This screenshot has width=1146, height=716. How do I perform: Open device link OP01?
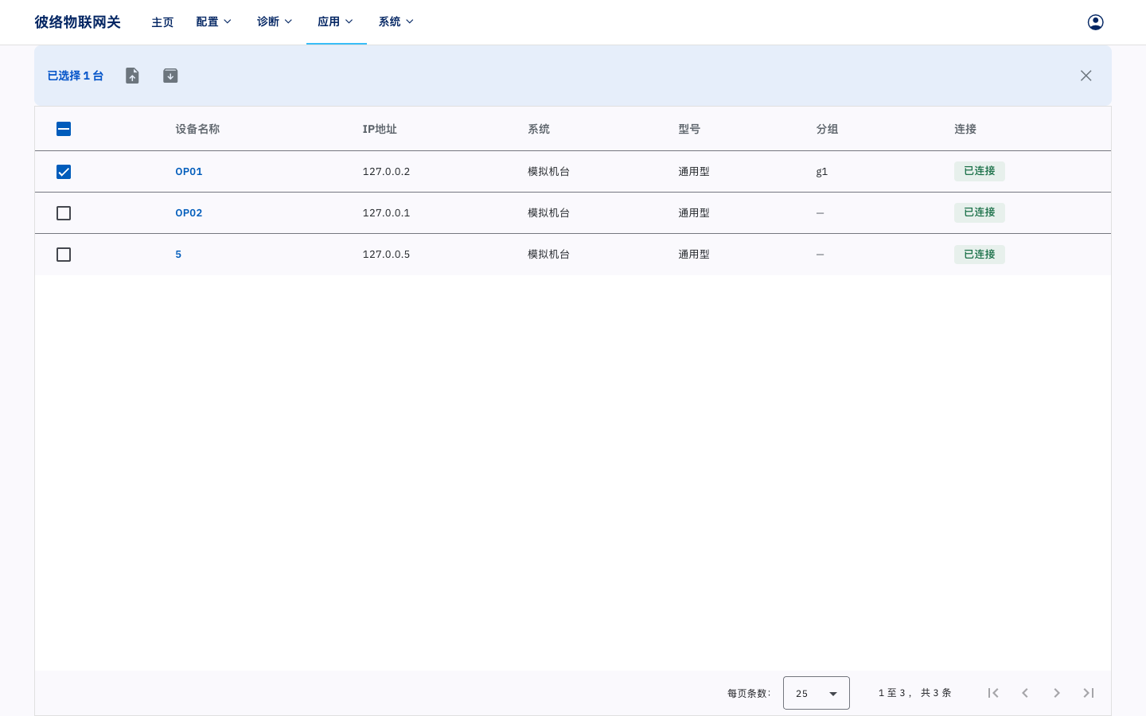189,172
